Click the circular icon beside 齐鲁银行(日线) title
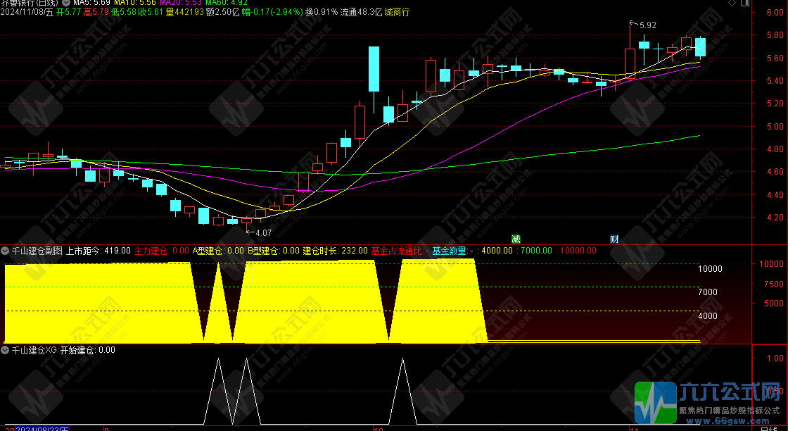 point(67,3)
